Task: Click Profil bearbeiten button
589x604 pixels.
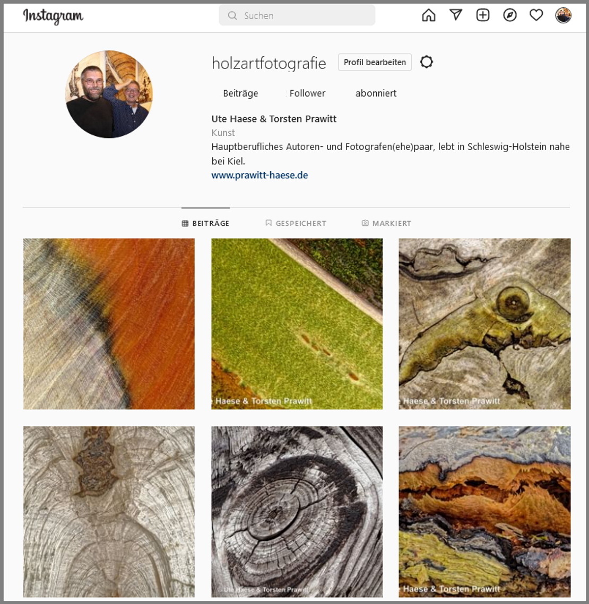Action: [x=375, y=62]
